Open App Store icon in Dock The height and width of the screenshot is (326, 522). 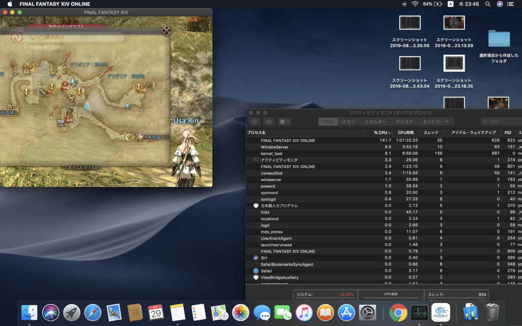(x=346, y=313)
